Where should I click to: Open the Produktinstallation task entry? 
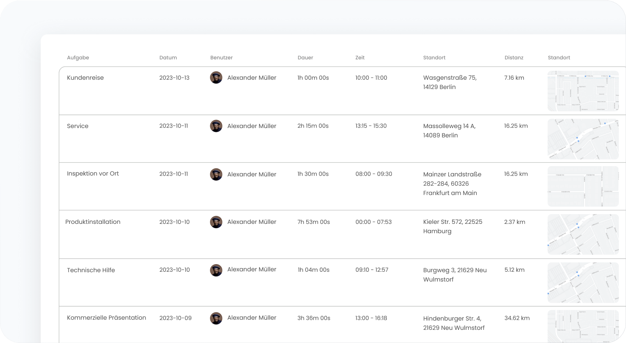(93, 222)
